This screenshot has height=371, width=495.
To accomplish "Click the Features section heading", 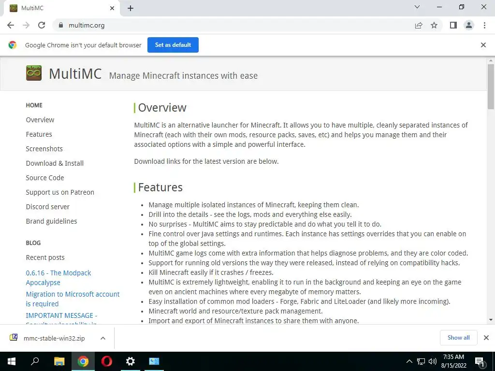I will (160, 187).
